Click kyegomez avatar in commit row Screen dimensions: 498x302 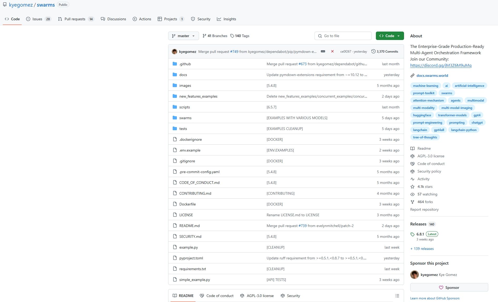point(175,51)
